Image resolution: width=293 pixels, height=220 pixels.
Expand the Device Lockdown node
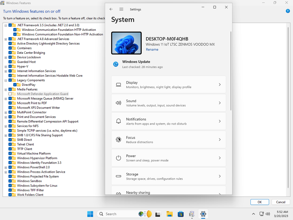6,58
